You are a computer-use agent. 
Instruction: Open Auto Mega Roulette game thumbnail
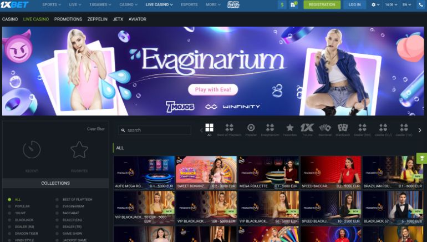point(144,173)
